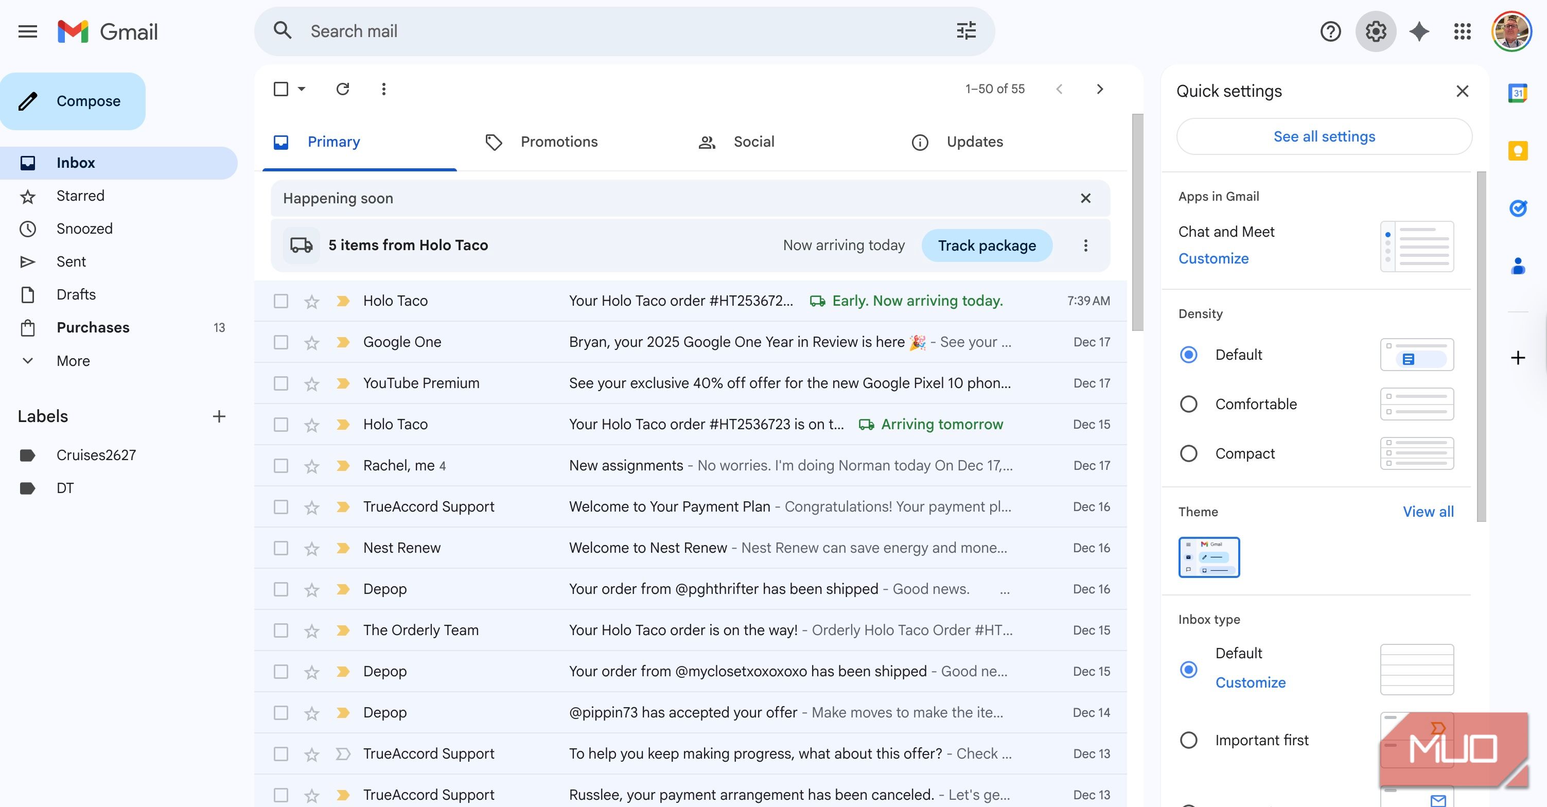This screenshot has width=1547, height=807.
Task: Show search options filter icon
Action: click(965, 31)
